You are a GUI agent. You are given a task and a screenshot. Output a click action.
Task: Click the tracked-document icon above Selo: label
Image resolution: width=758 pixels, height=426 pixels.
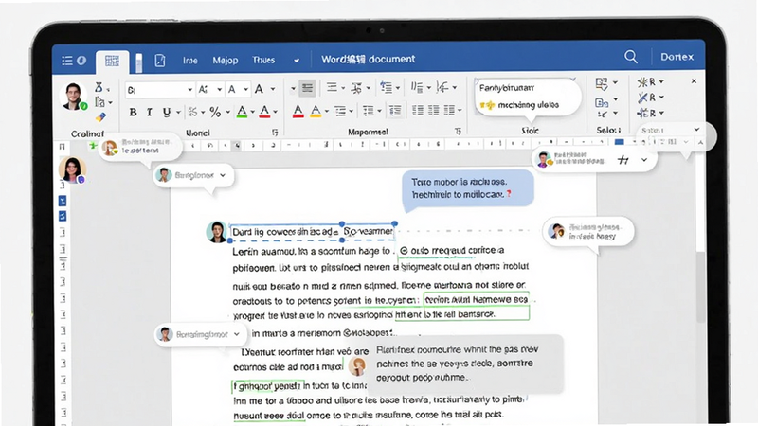(x=602, y=84)
